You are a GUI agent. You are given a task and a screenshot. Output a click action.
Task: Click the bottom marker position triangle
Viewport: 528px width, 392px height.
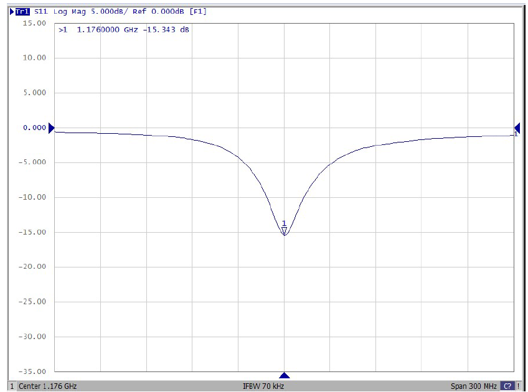[284, 375]
